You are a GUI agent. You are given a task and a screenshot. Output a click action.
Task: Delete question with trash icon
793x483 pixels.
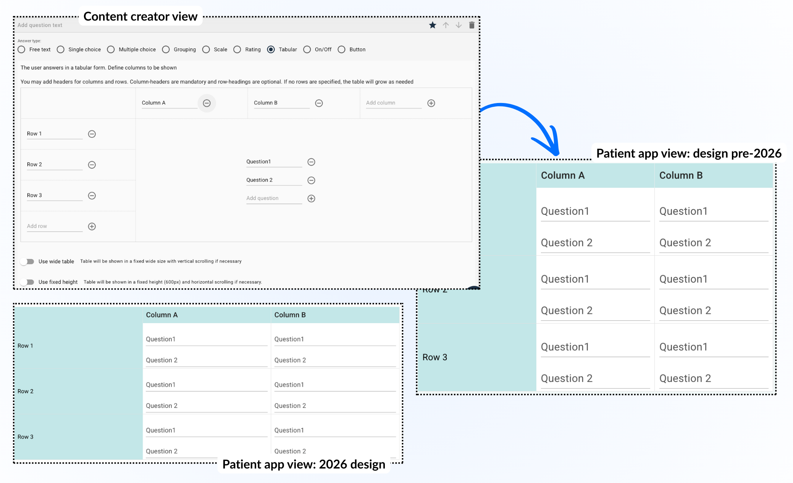coord(472,25)
